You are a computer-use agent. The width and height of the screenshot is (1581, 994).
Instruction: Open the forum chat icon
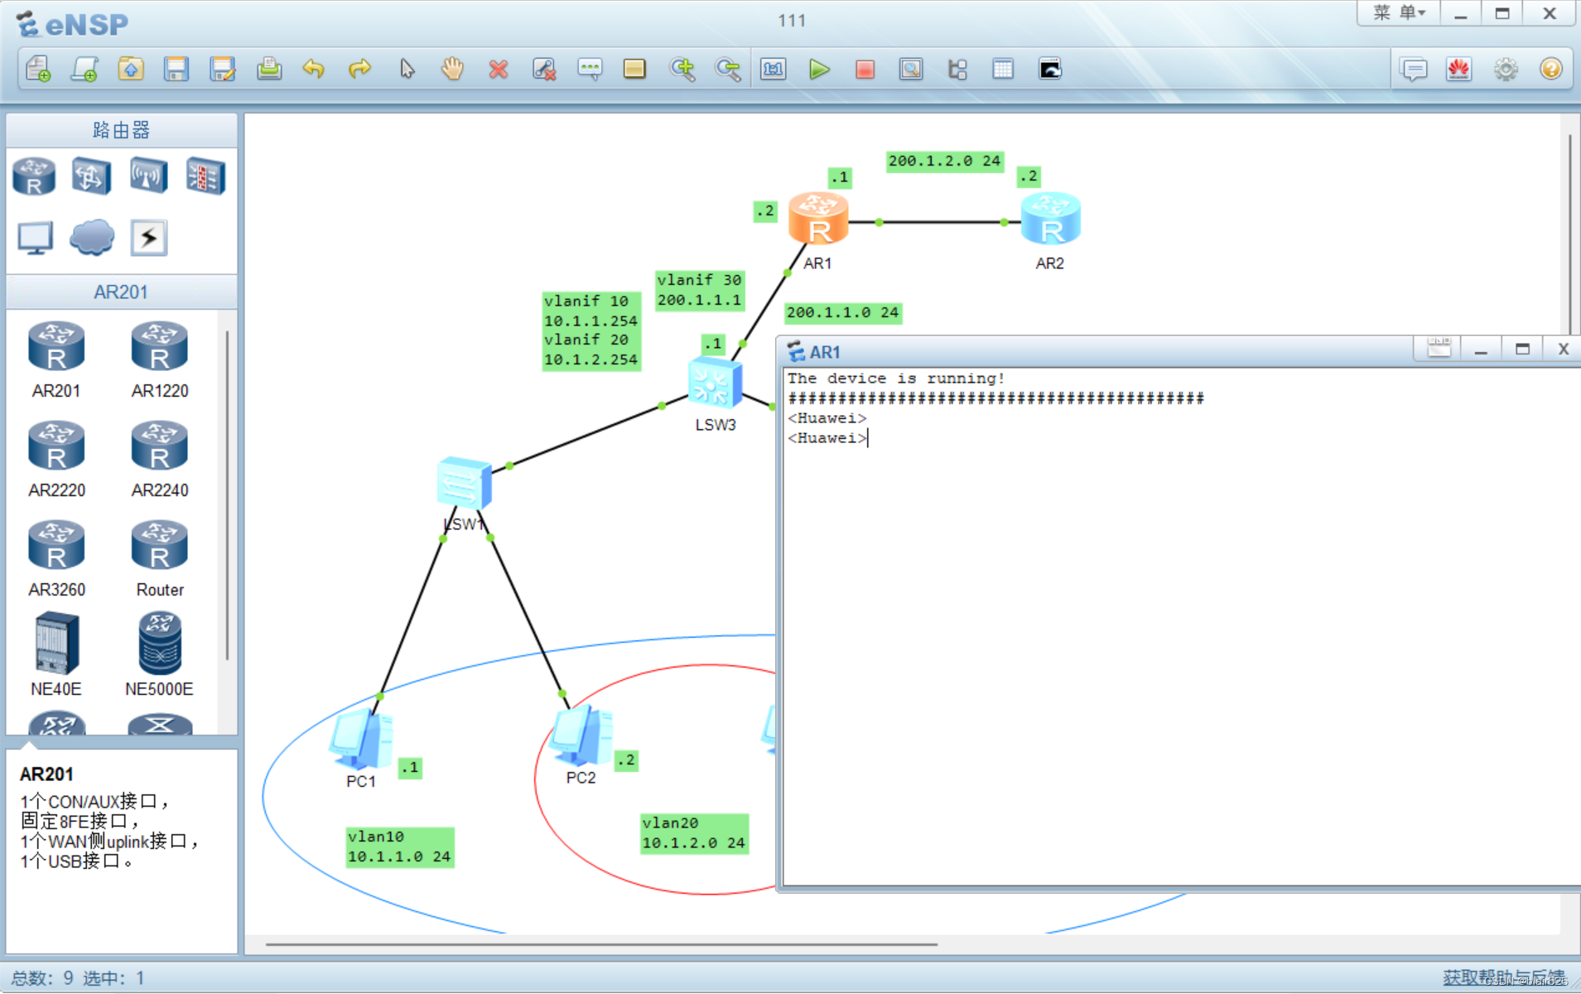click(x=1414, y=70)
